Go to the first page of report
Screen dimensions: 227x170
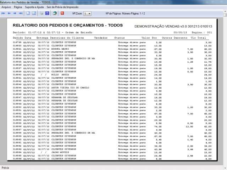click(4, 13)
